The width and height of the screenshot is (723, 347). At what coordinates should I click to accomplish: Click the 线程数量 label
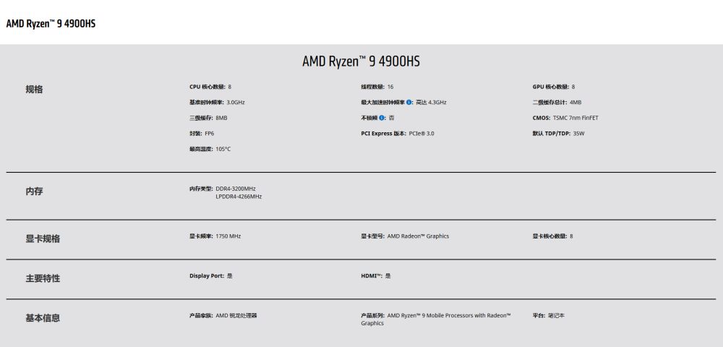click(x=372, y=87)
